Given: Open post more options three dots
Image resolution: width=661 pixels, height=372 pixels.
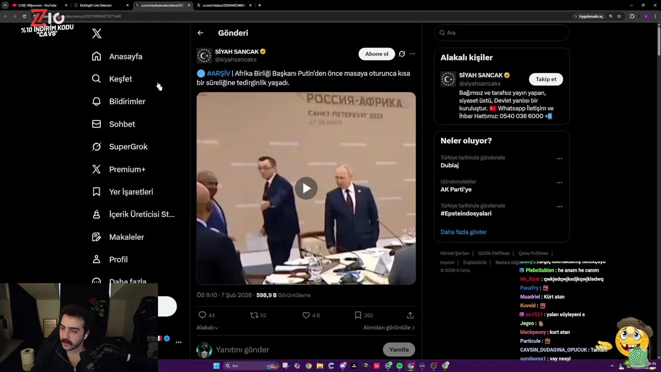Looking at the screenshot, I should (412, 54).
